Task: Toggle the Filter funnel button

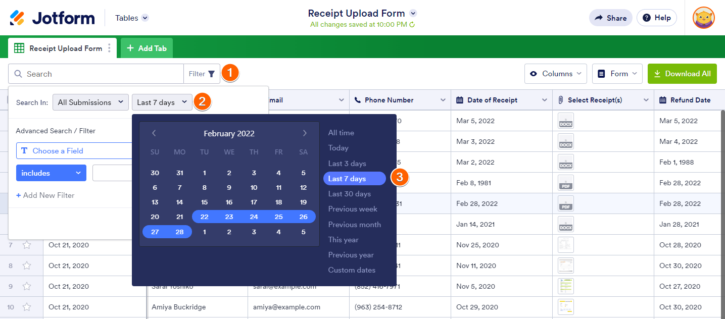Action: coord(202,74)
